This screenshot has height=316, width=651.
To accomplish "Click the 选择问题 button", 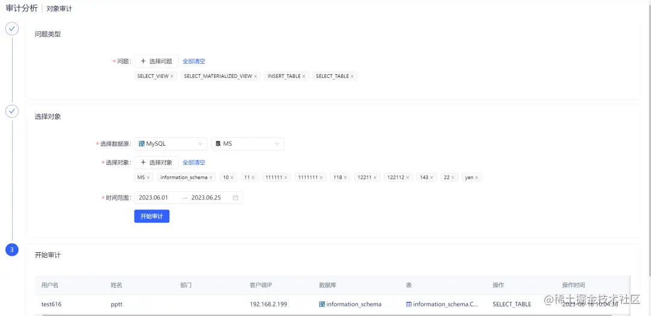I will pyautogui.click(x=156, y=61).
